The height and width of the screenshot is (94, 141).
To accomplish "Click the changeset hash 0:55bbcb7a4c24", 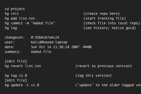I will pyautogui.click(x=45, y=37).
